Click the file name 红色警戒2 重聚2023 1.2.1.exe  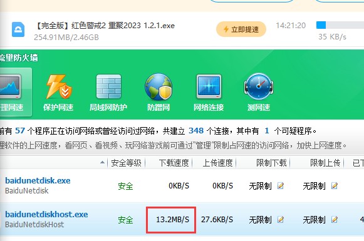[x=105, y=25]
